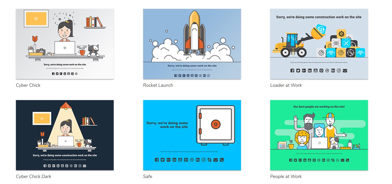The height and width of the screenshot is (184, 392).
Task: Click the Loader at Work caption text
Action: pyautogui.click(x=286, y=85)
